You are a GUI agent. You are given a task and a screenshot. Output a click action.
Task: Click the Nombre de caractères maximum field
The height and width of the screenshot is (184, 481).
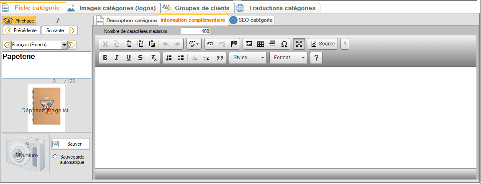click(195, 31)
